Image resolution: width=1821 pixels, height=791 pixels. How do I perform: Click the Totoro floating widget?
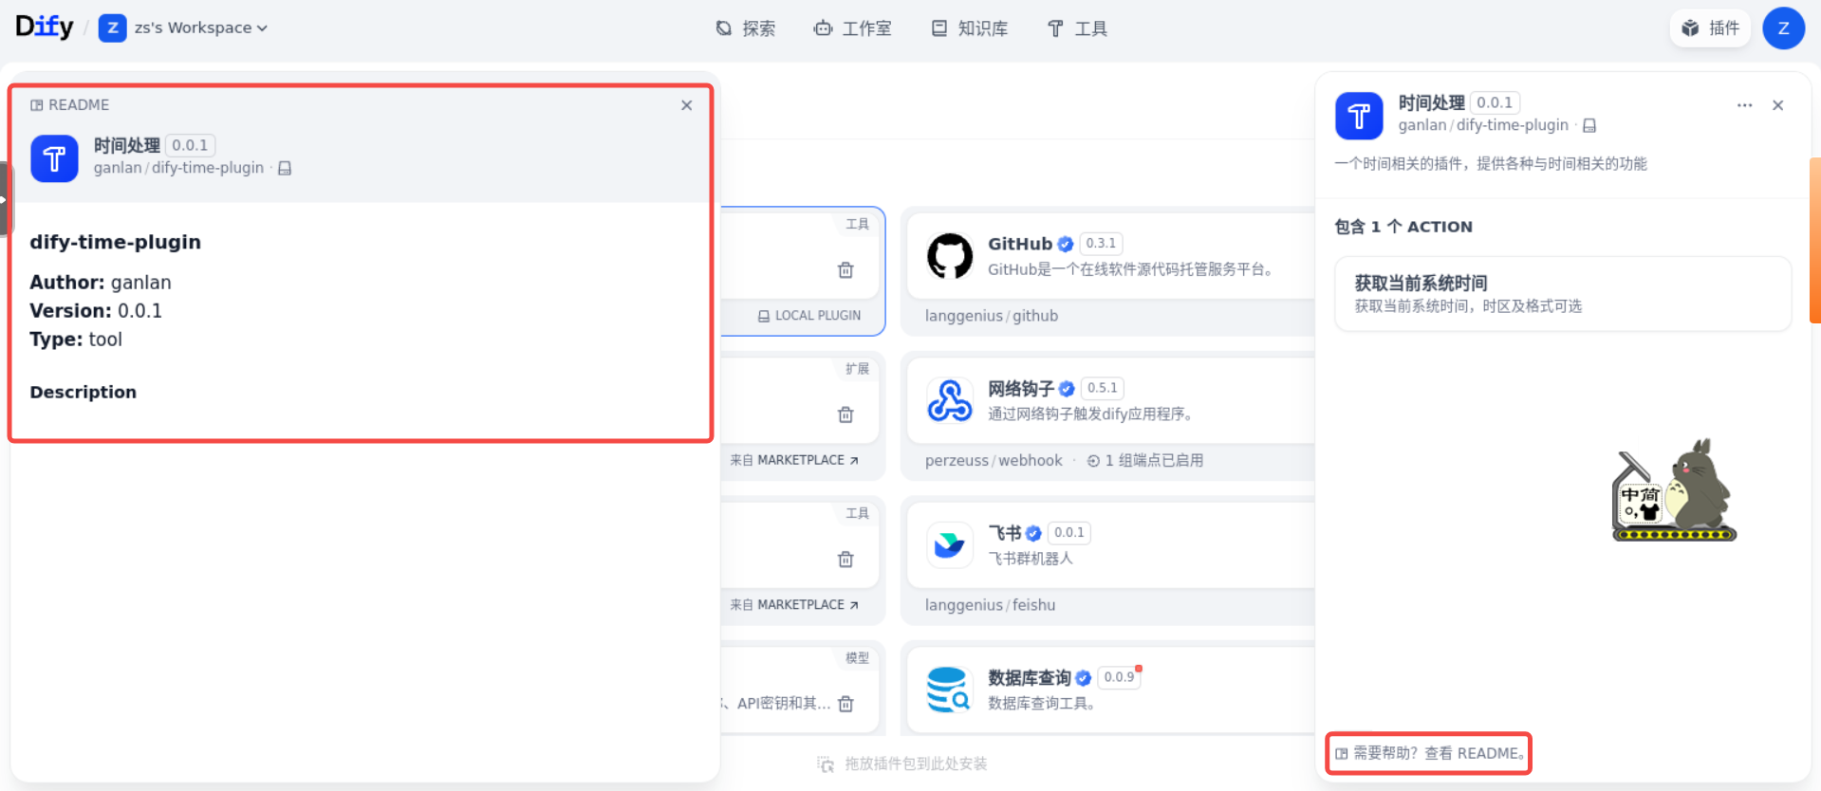[1674, 490]
